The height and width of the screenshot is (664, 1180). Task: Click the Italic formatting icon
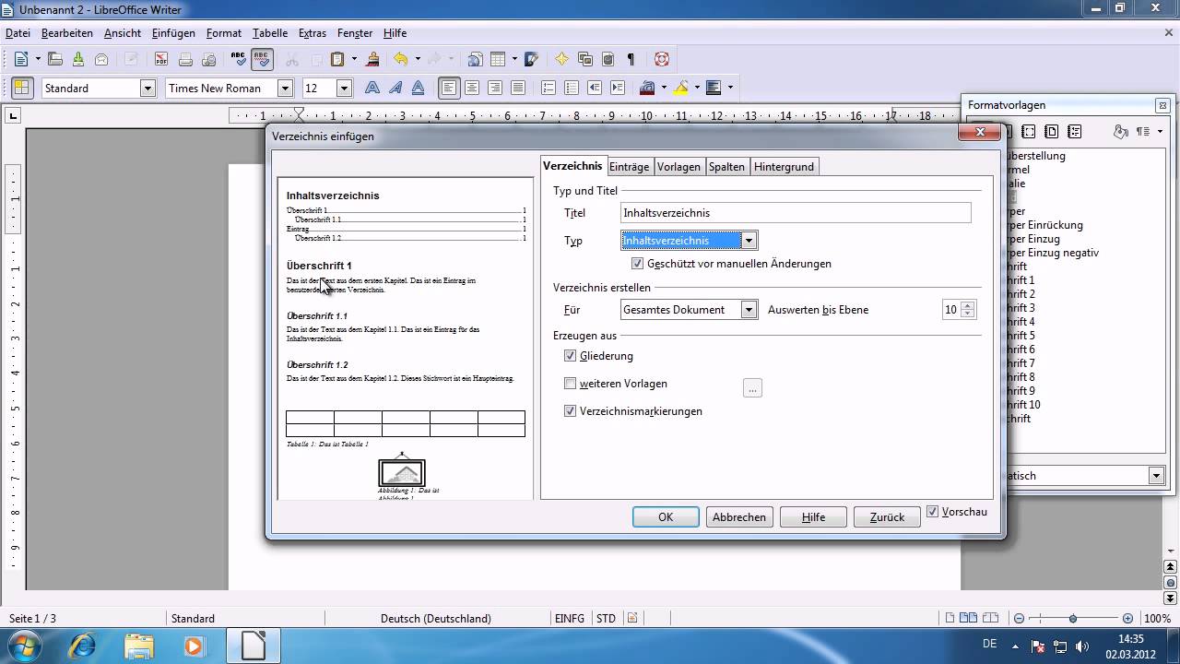coord(395,88)
